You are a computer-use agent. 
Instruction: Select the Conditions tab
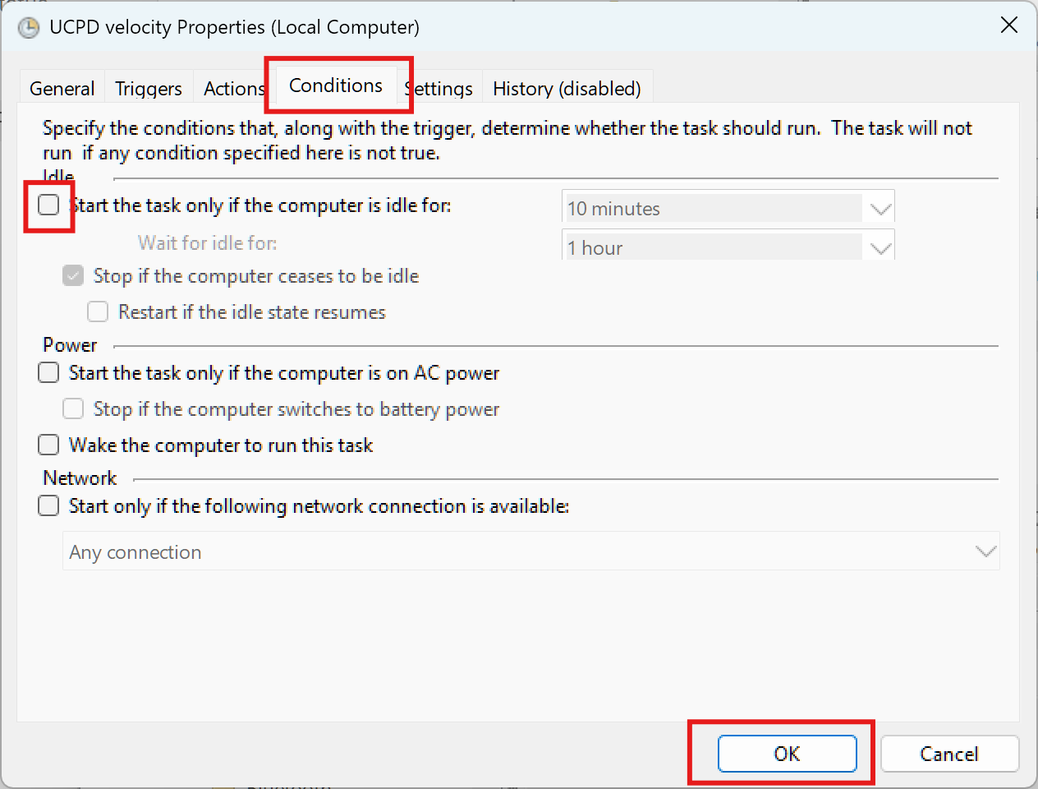(336, 85)
